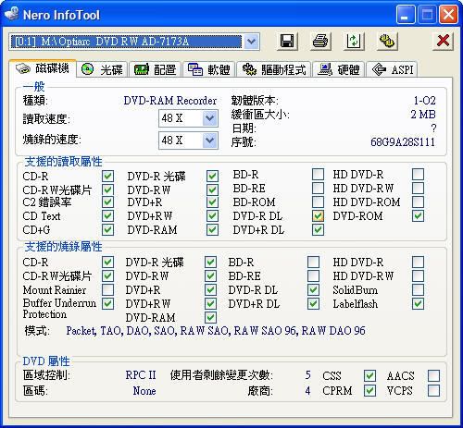Viewport: 463px width, 428px height.
Task: Maximize the Nero InfoTool window
Action: coord(427,15)
